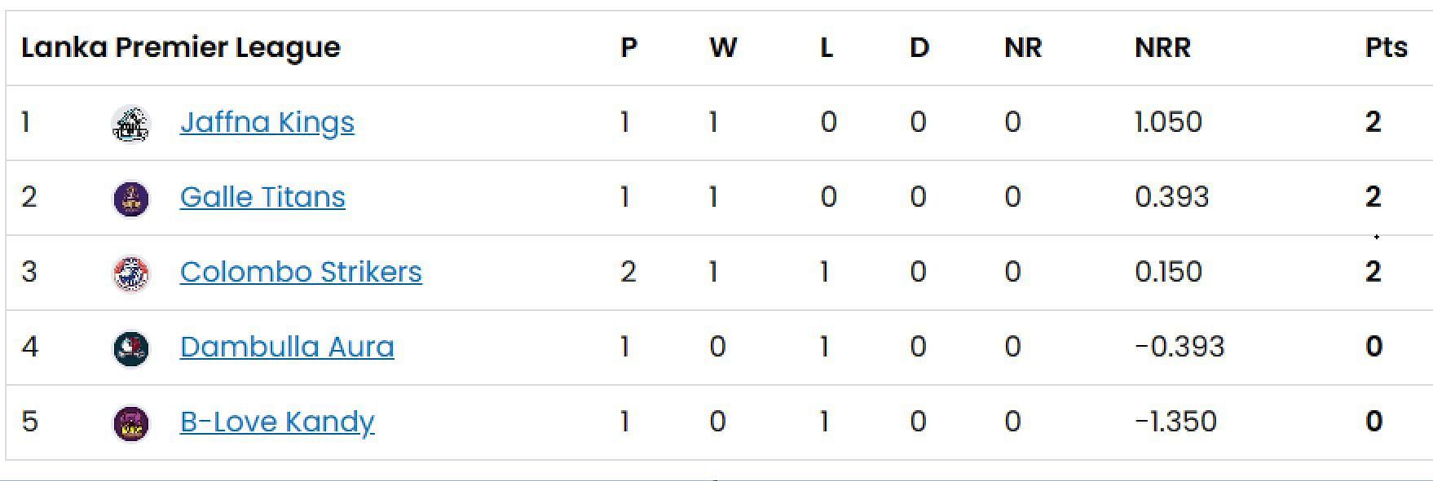This screenshot has width=1433, height=481.
Task: Click the Lanka Premier League table heading
Action: point(181,48)
